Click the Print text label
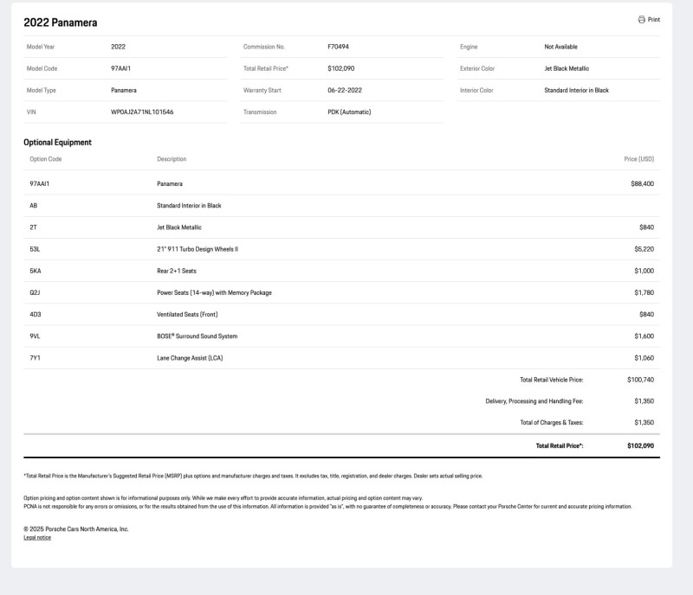 point(654,19)
